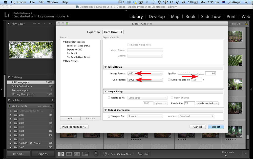Collapse the Output Sharpening section

pos(106,110)
